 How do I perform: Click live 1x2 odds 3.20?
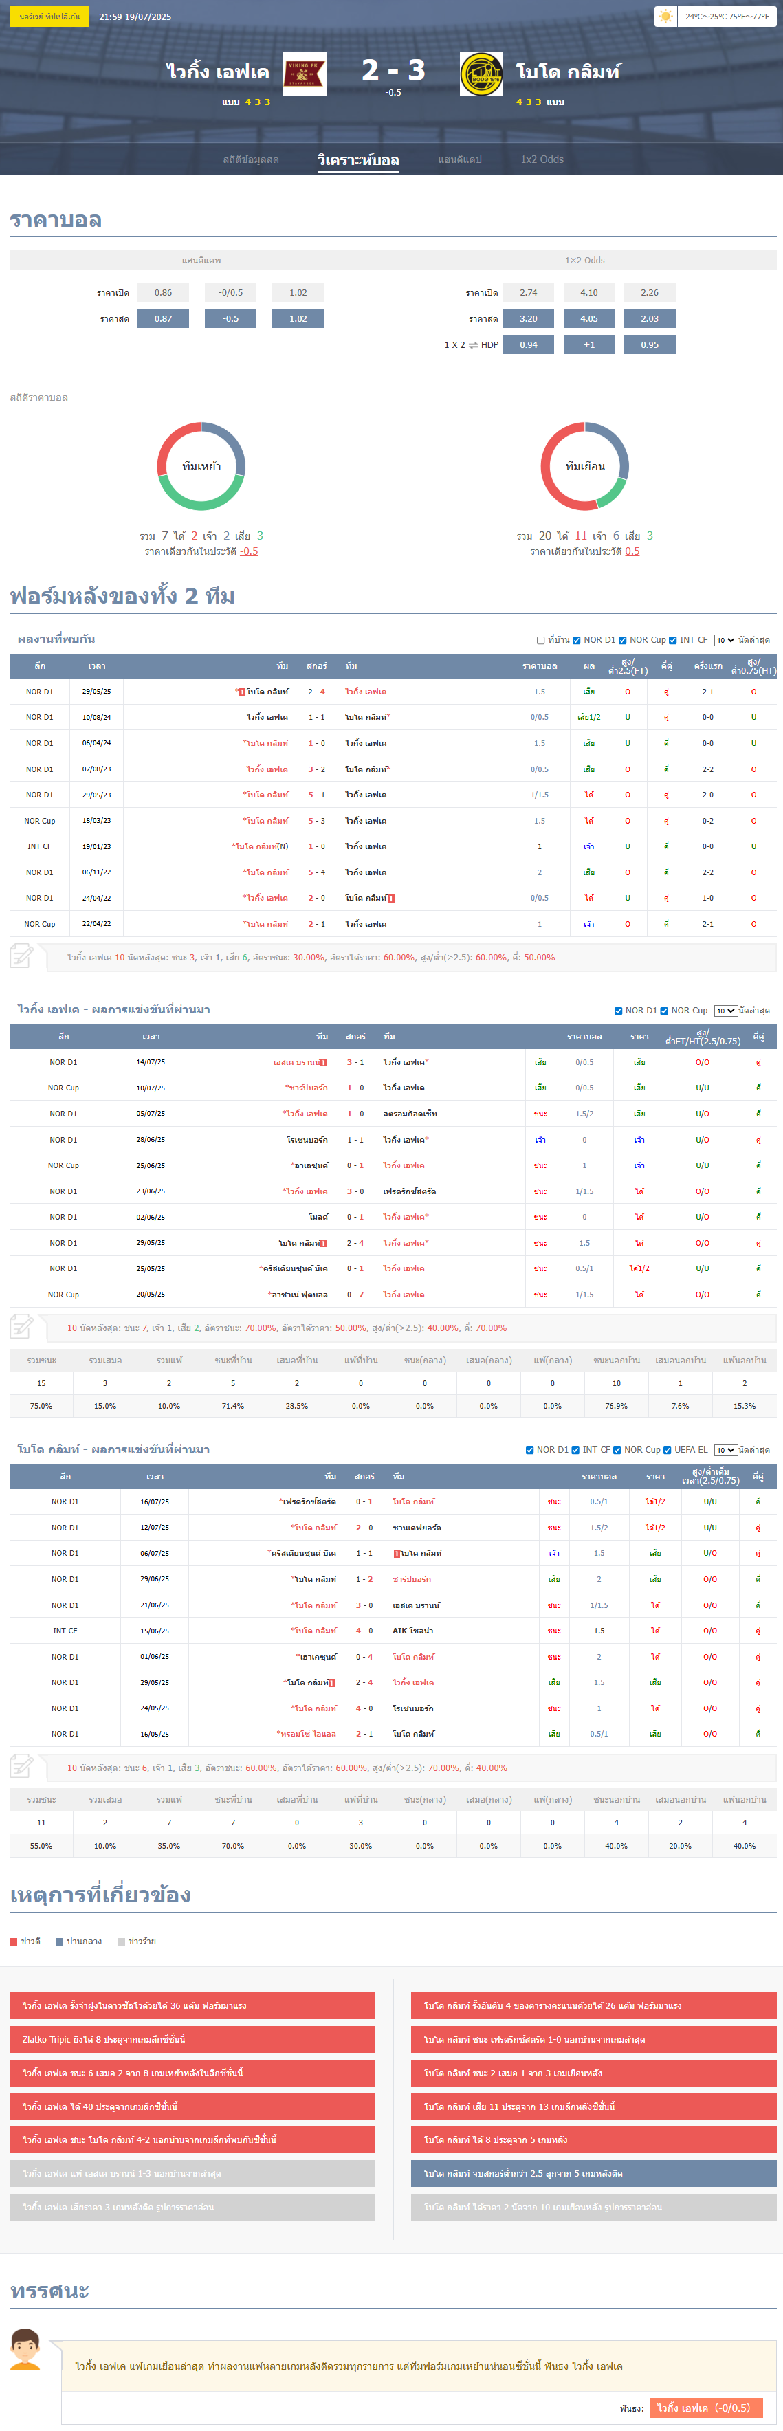[x=528, y=319]
